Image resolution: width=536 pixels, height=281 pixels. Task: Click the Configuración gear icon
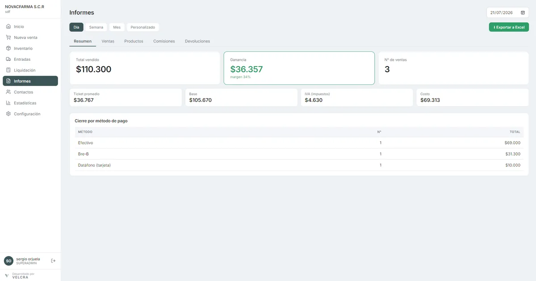coord(8,114)
